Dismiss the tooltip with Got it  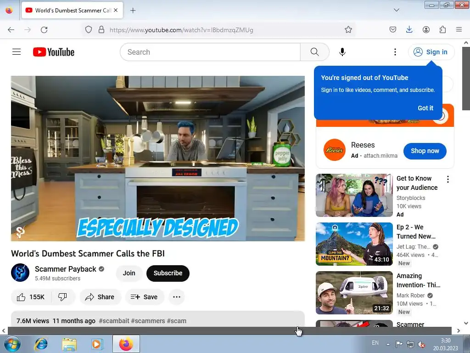425,108
